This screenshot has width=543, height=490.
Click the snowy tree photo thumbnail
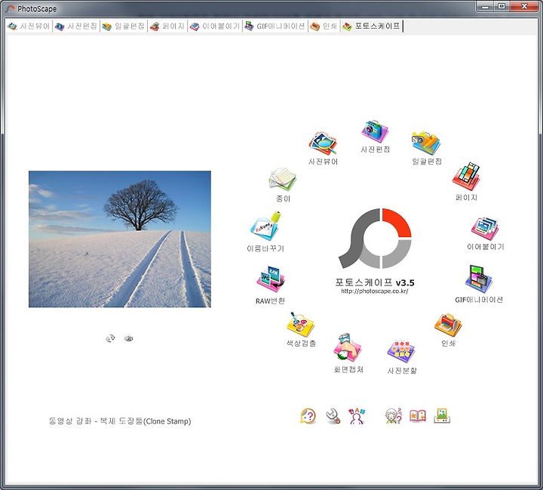[120, 239]
